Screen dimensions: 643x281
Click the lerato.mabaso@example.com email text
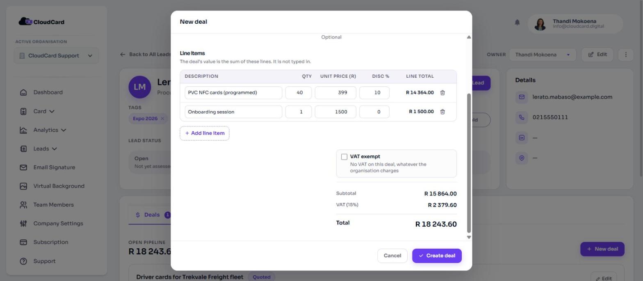(x=572, y=97)
